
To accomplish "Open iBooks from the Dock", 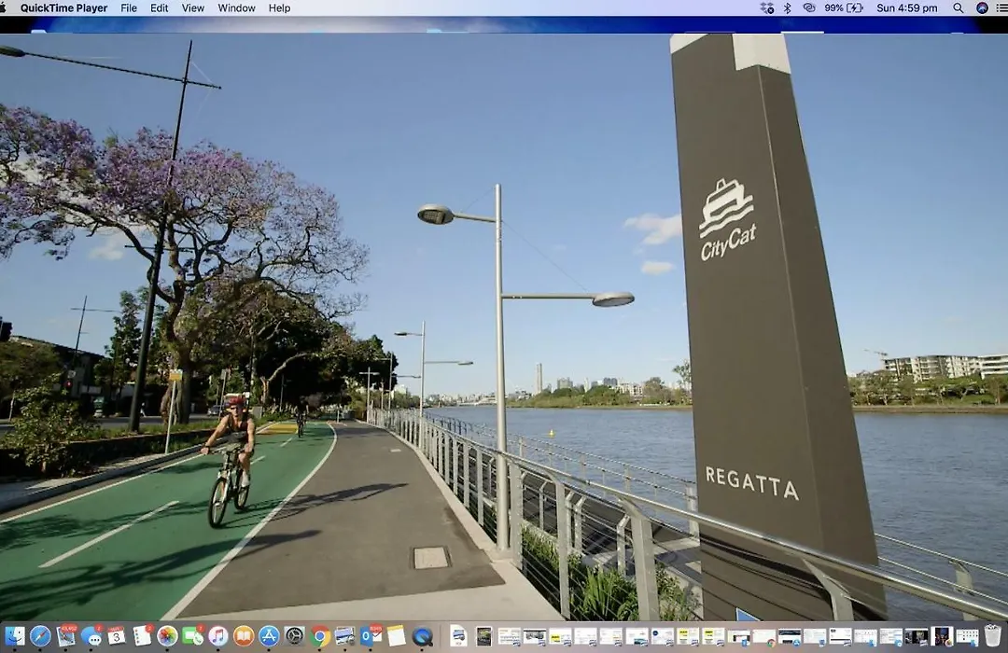I will (244, 636).
